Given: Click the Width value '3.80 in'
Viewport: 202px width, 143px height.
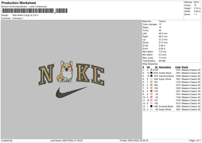Looking at the screenshot, I should (197, 11).
